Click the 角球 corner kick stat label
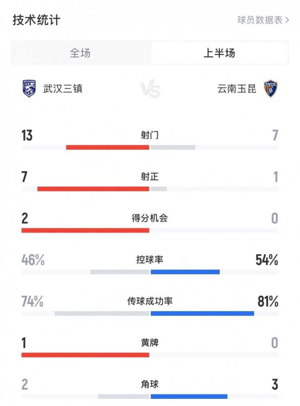 150,384
